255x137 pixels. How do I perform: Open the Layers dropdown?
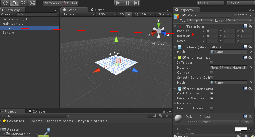(x=210, y=3)
